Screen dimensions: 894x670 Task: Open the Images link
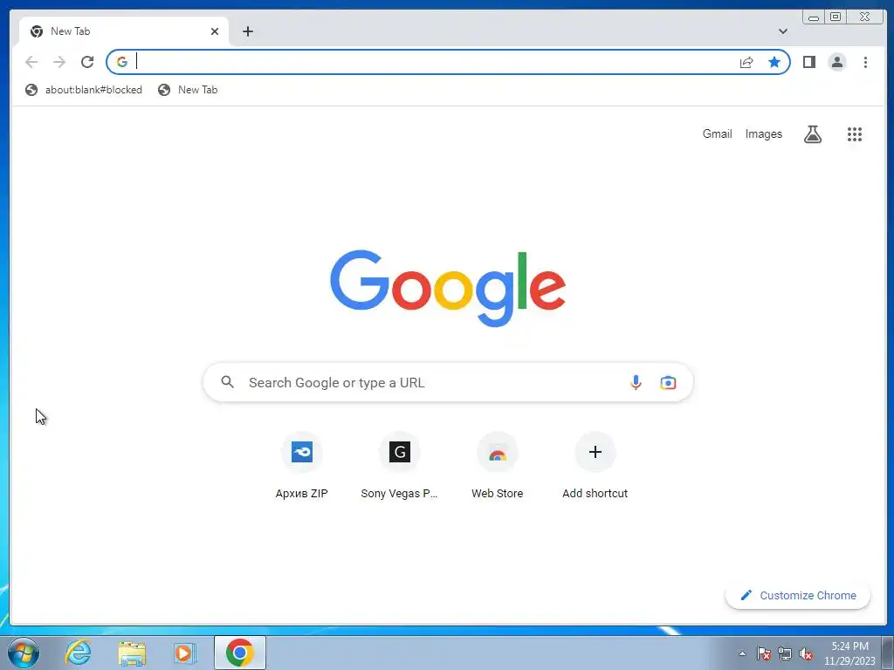(763, 133)
